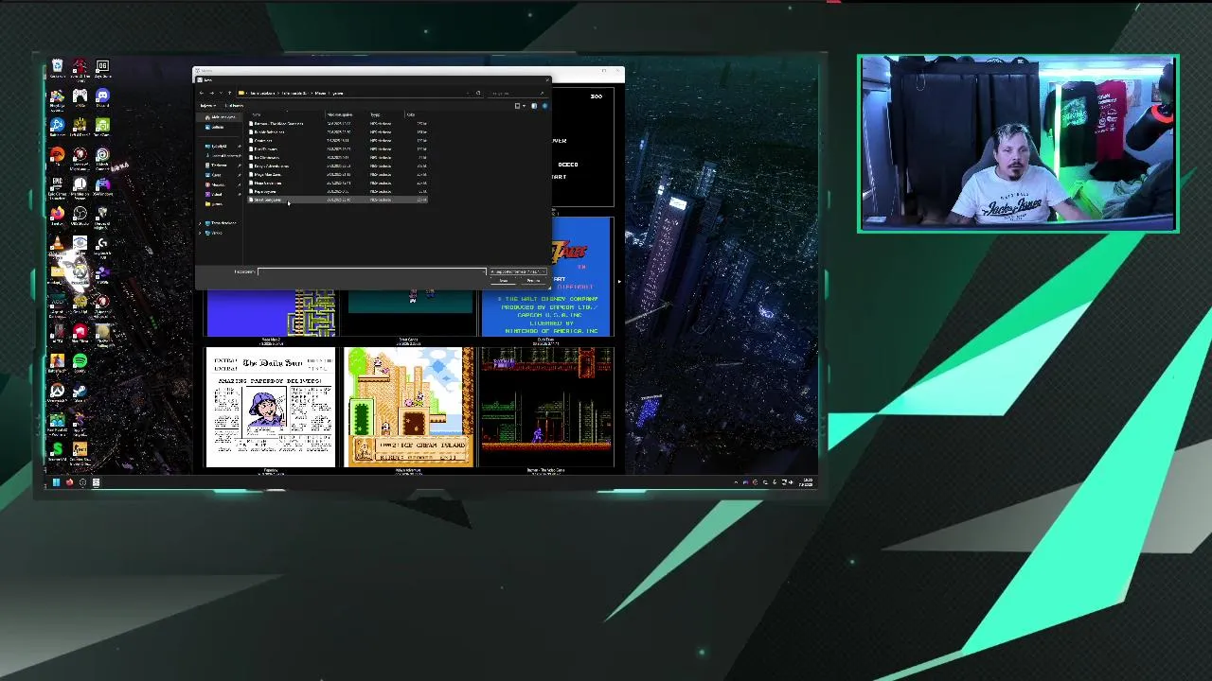1212x681 pixels.
Task: Click New folder in the dialog toolbar
Action: [x=234, y=106]
